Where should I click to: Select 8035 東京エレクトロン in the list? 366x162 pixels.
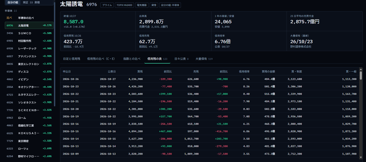(x=29, y=64)
